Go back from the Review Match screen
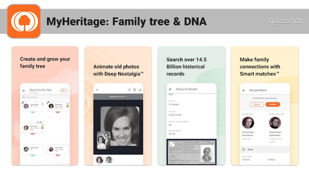 [244, 90]
